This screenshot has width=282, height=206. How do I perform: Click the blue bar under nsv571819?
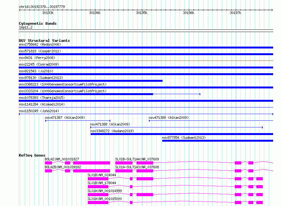point(146,54)
